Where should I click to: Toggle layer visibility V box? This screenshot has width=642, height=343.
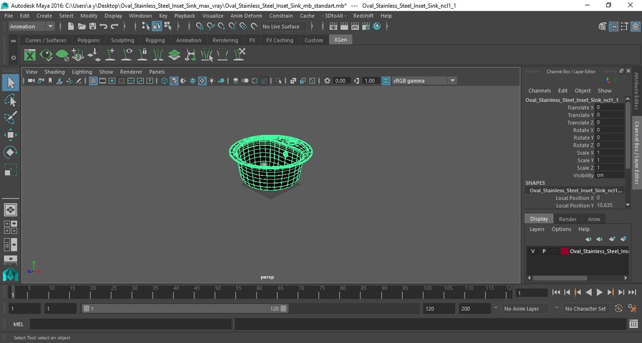click(533, 251)
